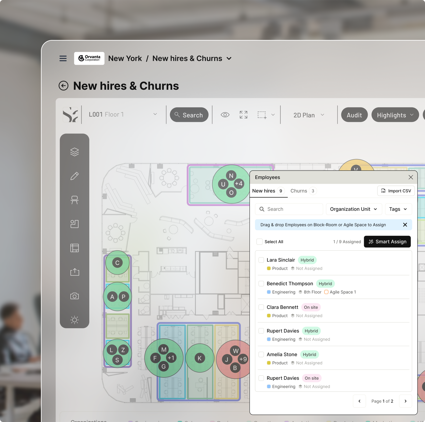This screenshot has width=425, height=422.
Task: Click the 1 / 9 Assigned counter
Action: [347, 242]
